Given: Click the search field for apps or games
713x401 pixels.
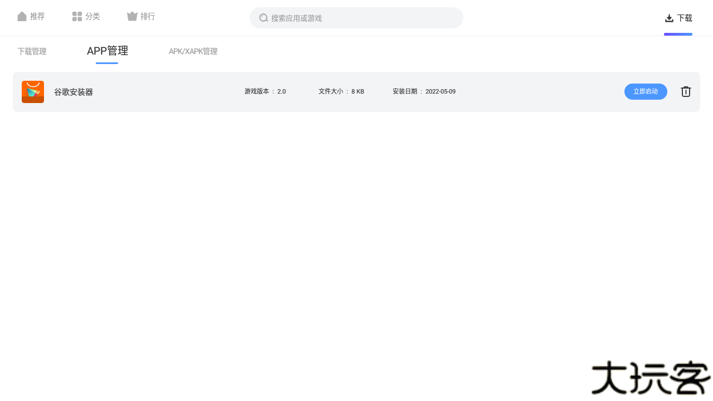Looking at the screenshot, I should tap(356, 18).
